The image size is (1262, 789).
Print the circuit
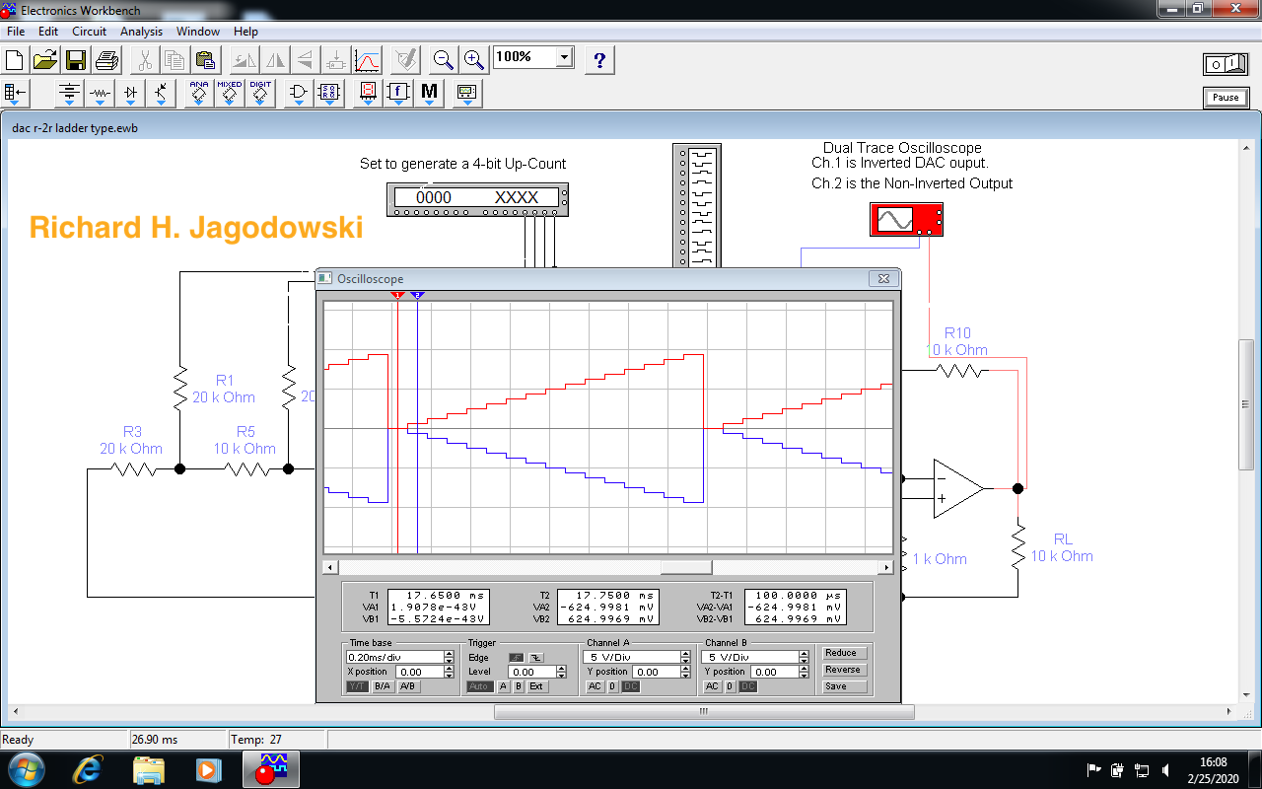[106, 60]
